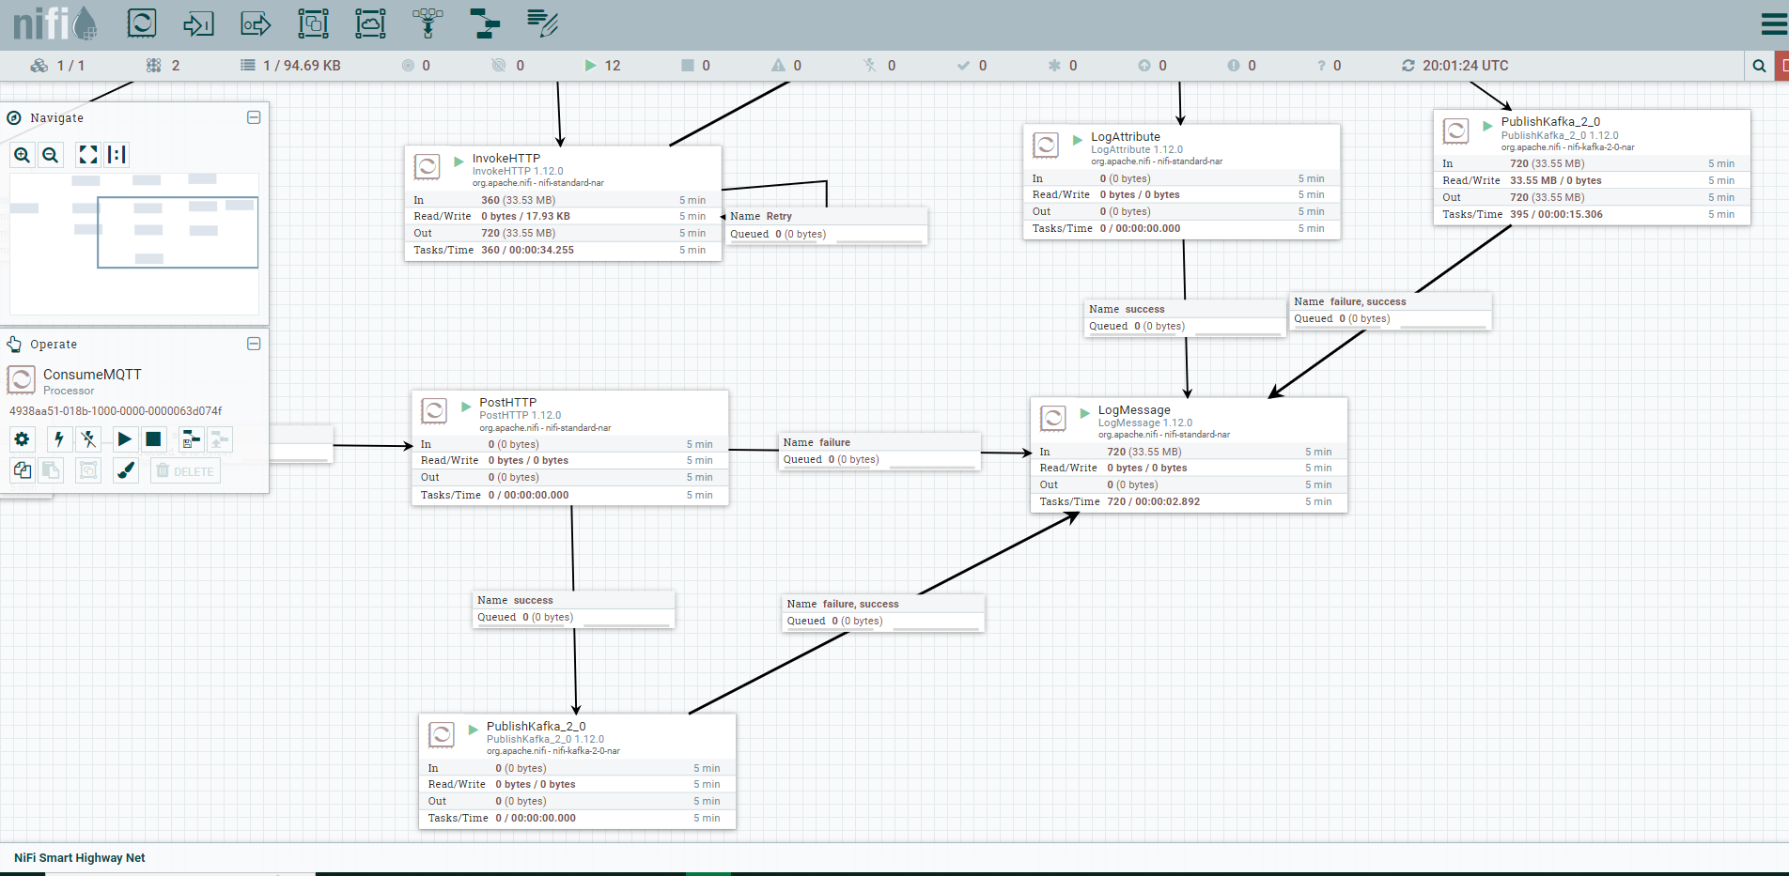Click the Create Template icon in Operate
The image size is (1789, 876).
point(191,438)
